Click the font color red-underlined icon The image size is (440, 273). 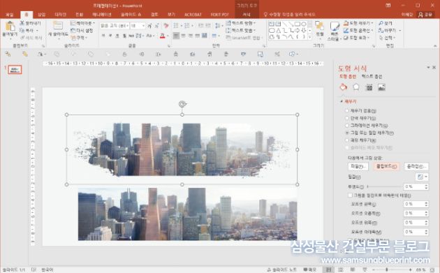[x=162, y=36]
